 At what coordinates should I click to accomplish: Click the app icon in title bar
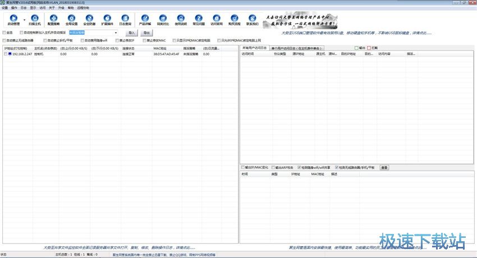click(2, 2)
